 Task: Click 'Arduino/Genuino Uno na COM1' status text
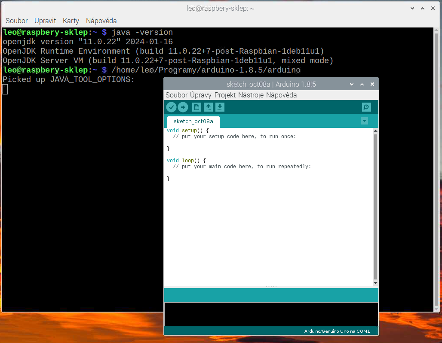[337, 331]
